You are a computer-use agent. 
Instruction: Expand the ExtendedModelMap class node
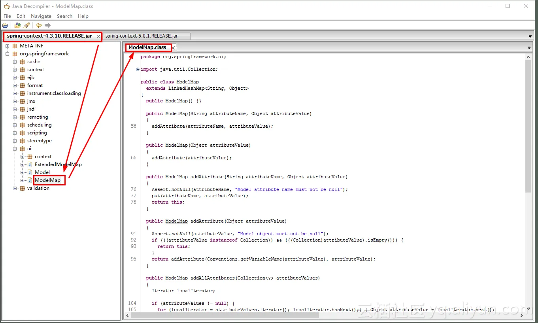pyautogui.click(x=22, y=164)
